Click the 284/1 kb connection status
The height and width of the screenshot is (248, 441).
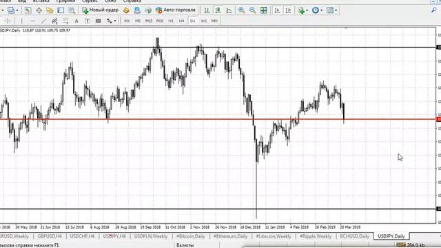411,245
